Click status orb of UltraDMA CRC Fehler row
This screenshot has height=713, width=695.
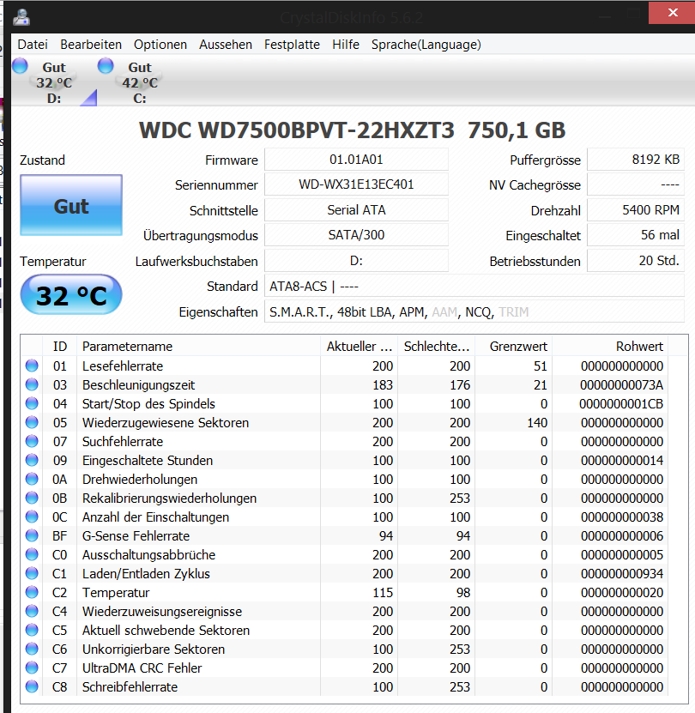pyautogui.click(x=32, y=668)
